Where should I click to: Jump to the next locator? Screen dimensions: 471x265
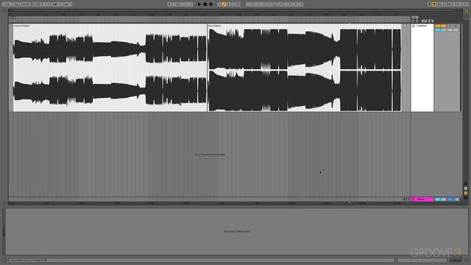pos(417,21)
